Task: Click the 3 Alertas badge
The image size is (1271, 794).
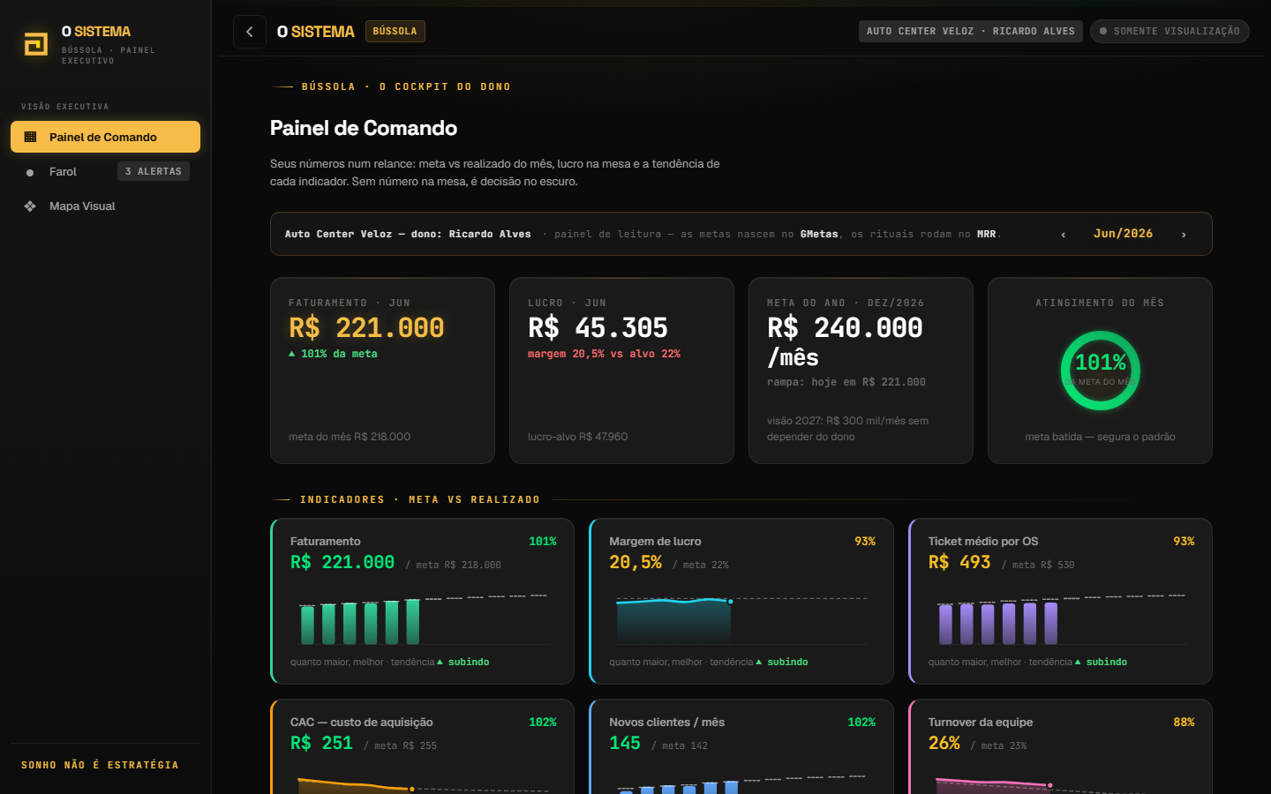Action: [x=154, y=171]
